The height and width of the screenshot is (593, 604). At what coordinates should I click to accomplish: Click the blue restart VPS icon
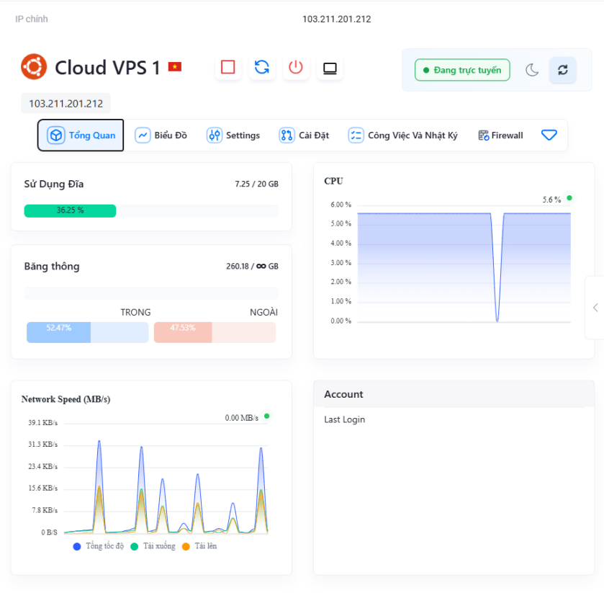tap(262, 68)
